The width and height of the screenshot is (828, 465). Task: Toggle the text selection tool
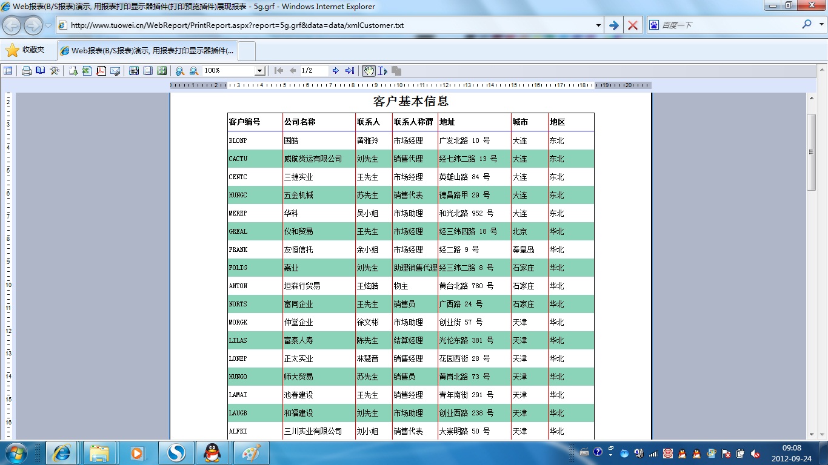click(x=382, y=71)
